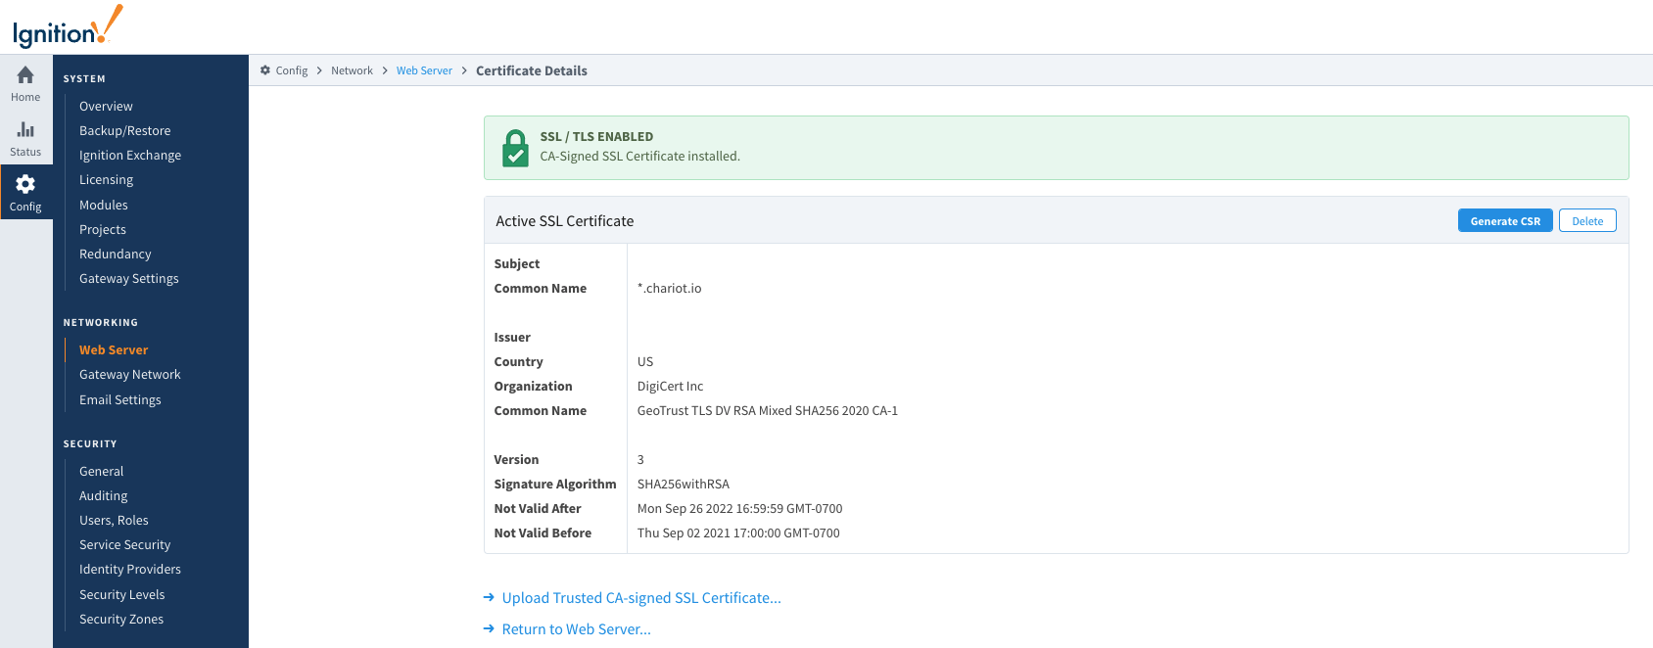Viewport: 1653px width, 648px height.
Task: Click Upload Trusted CA-signed SSL Certificate link
Action: pos(641,597)
